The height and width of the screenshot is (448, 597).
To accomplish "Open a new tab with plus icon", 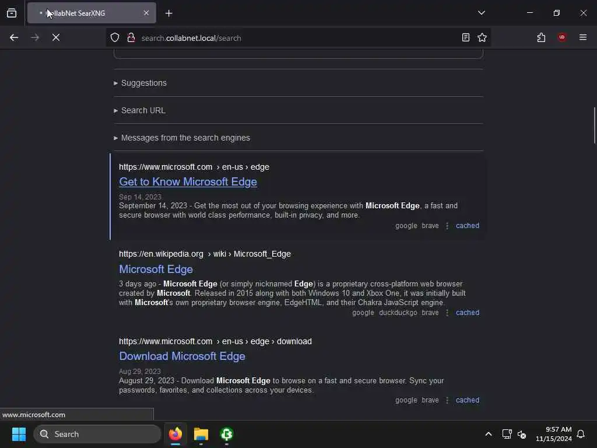I will pyautogui.click(x=168, y=13).
